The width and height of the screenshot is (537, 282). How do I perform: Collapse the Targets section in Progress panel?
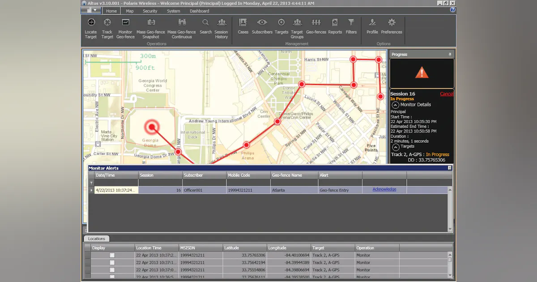coord(396,147)
